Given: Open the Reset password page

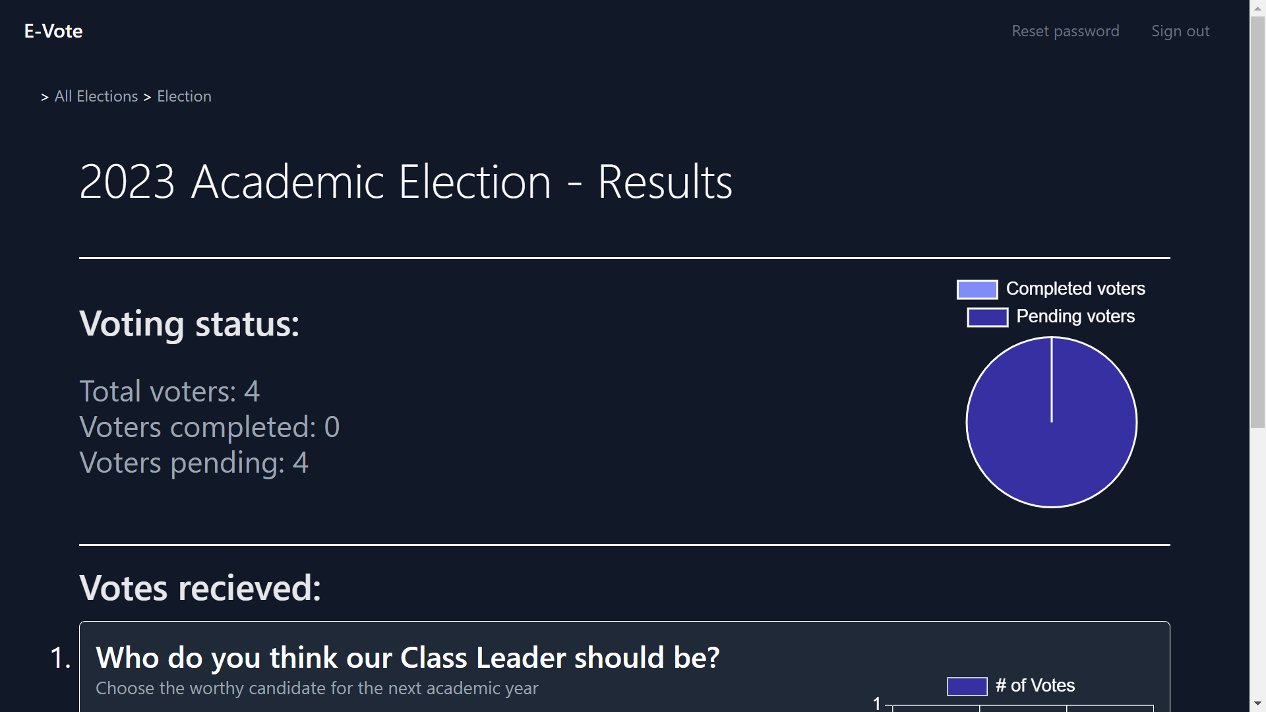Looking at the screenshot, I should (1065, 31).
